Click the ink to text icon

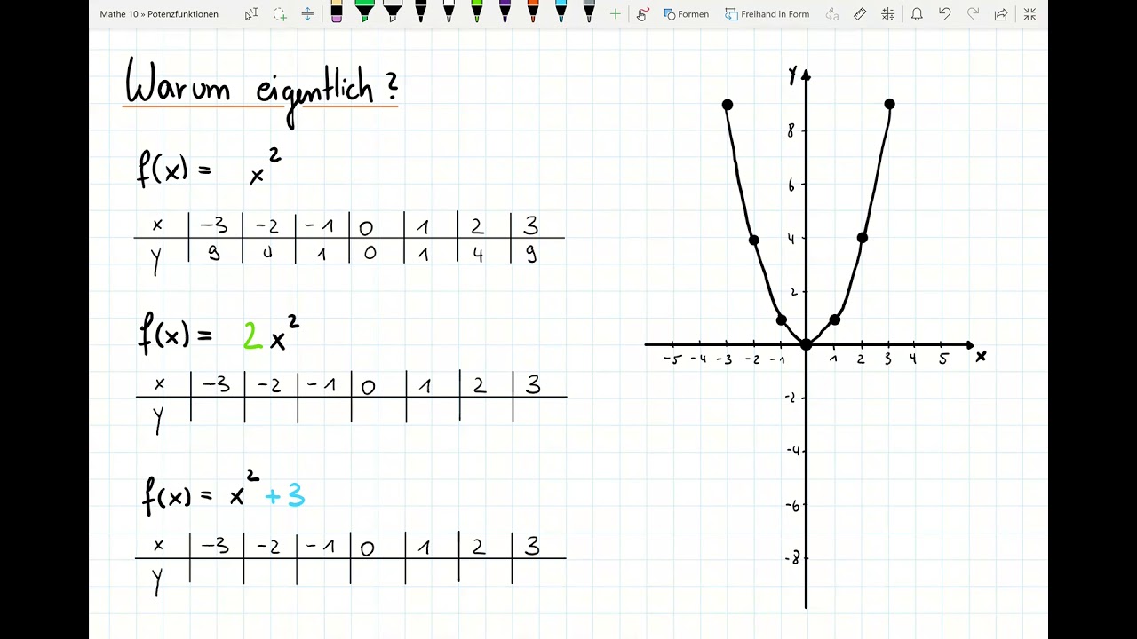coord(831,14)
